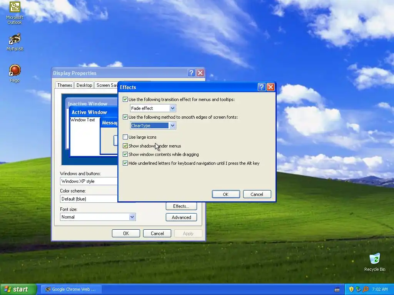
Task: Toggle Hide underlined letters for keyboard navigation
Action: (125, 163)
